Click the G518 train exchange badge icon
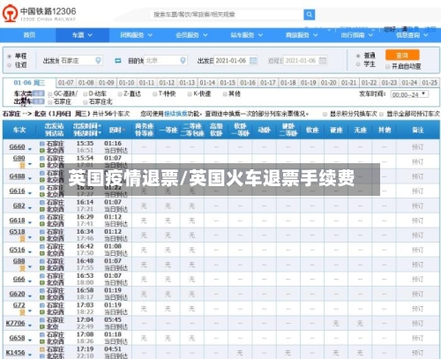This screenshot has height=359, width=441. point(22,239)
